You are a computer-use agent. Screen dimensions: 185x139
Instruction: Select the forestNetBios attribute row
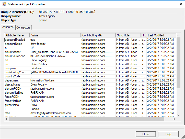click(90, 101)
